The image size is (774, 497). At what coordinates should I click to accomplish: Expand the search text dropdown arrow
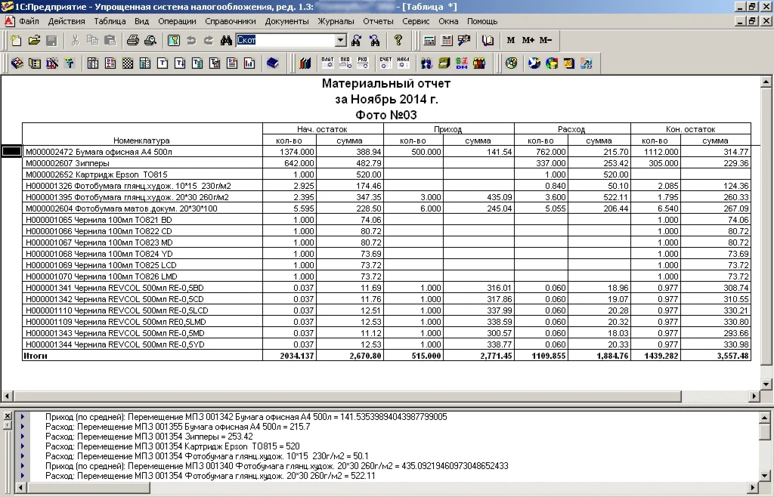tap(340, 40)
